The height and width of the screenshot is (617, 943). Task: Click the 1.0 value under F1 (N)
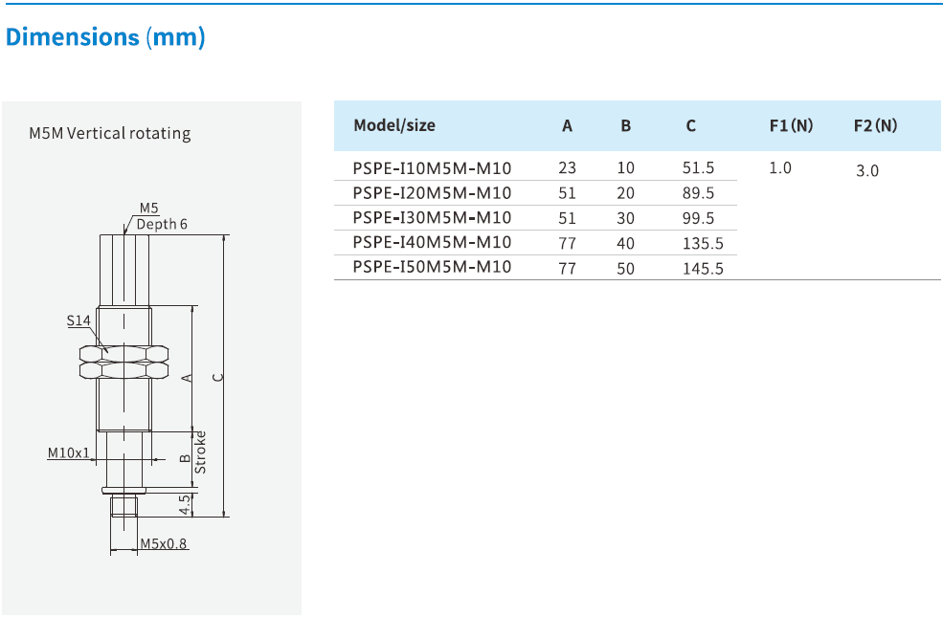point(780,168)
